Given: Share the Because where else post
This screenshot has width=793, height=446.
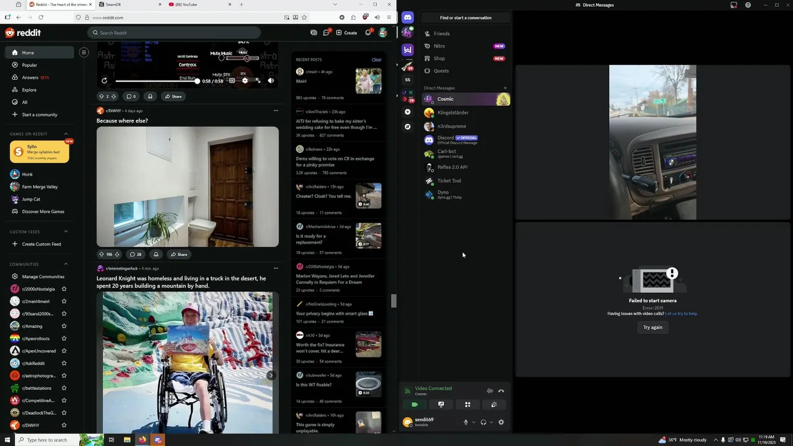Looking at the screenshot, I should click(178, 254).
